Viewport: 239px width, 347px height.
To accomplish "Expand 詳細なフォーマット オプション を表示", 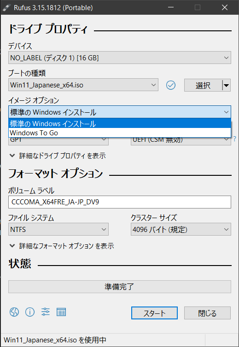I will click(62, 246).
